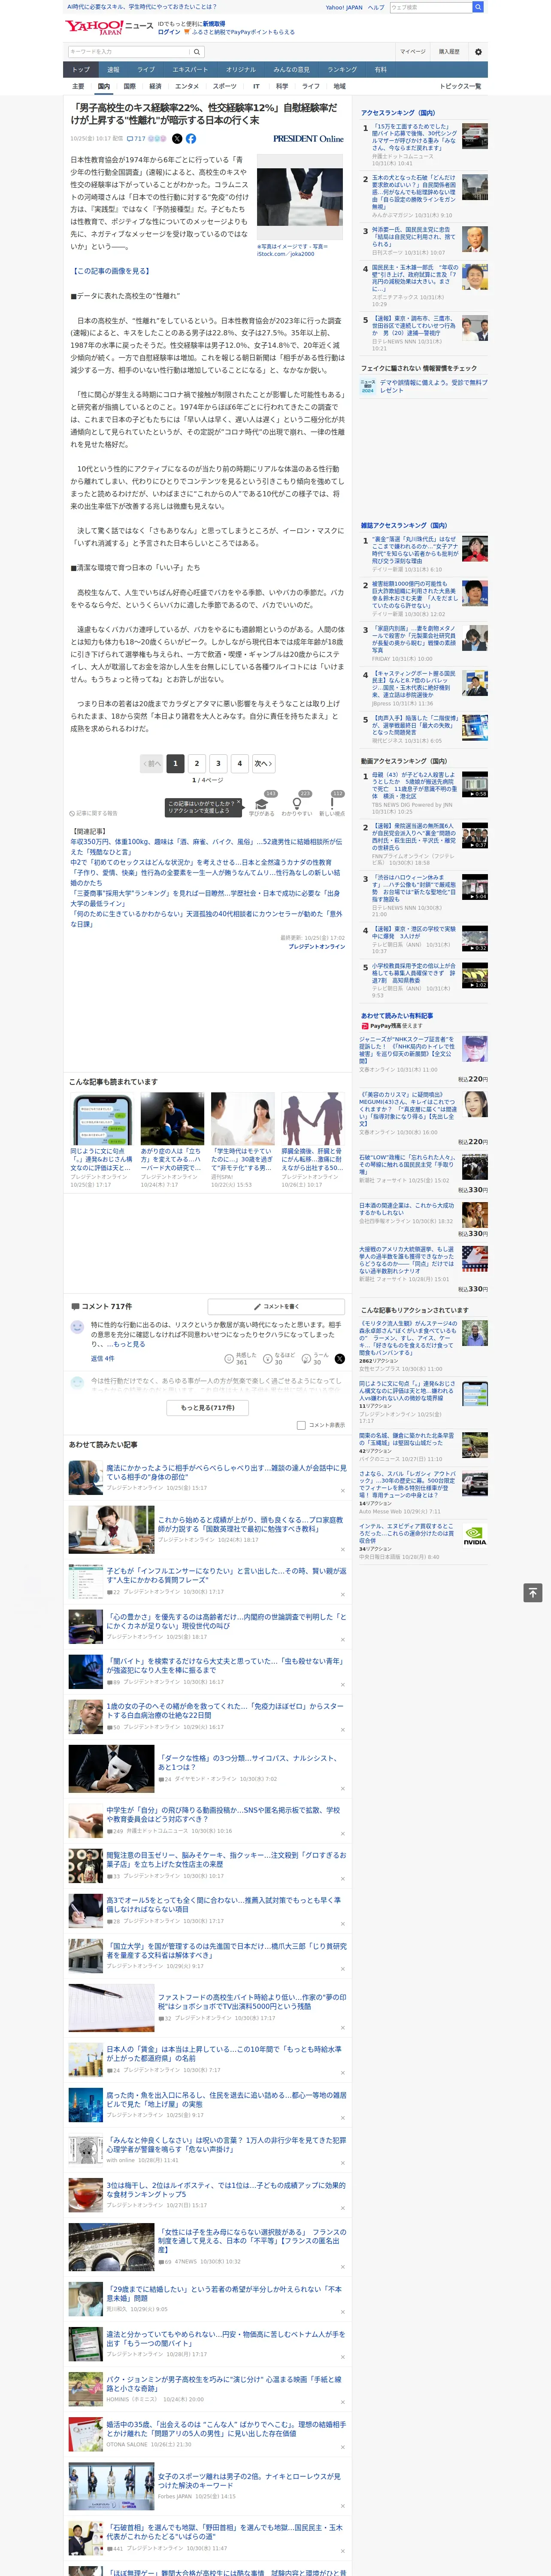This screenshot has width=551, height=2576.
Task: Open ダークな性格の3つ分類 article
Action: pyautogui.click(x=247, y=1762)
